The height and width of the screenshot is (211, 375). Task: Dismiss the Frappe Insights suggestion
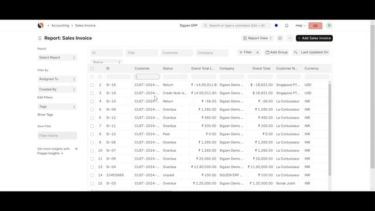(x=76, y=149)
